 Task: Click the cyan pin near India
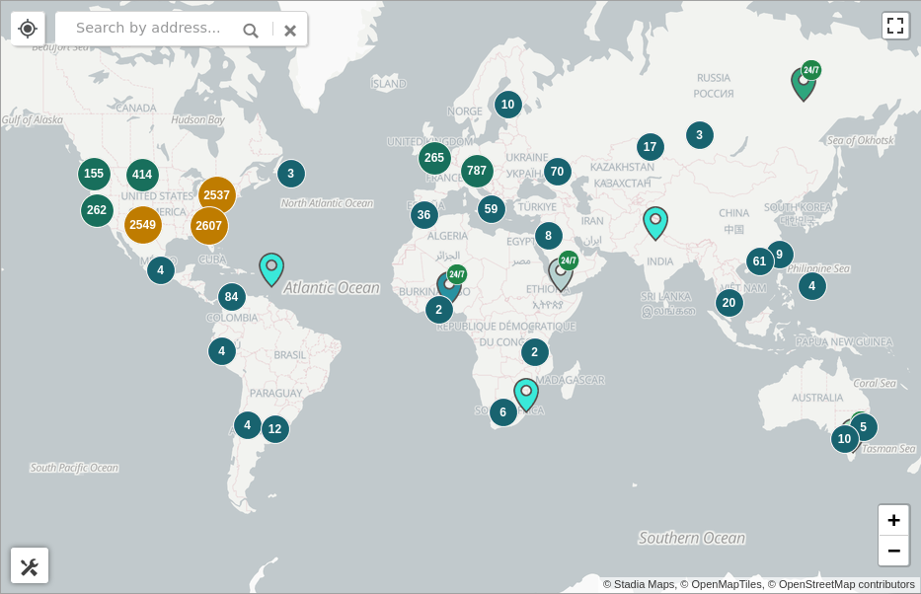click(x=655, y=223)
